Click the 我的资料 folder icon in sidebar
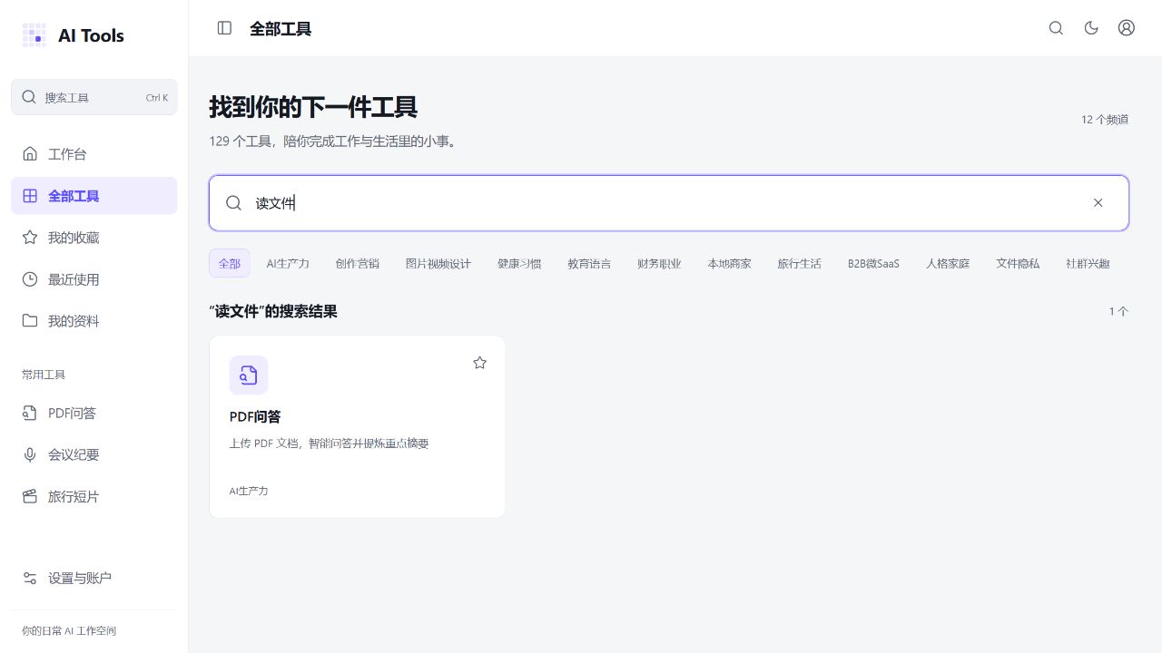The width and height of the screenshot is (1162, 653). pyautogui.click(x=30, y=321)
